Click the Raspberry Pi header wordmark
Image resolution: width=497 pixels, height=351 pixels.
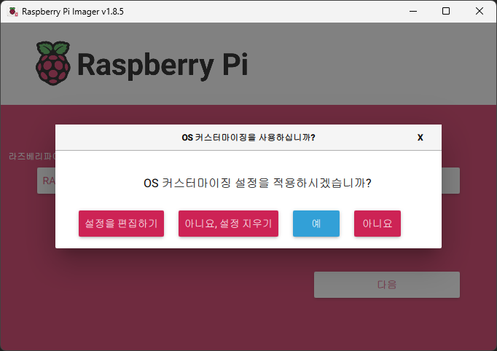(162, 64)
